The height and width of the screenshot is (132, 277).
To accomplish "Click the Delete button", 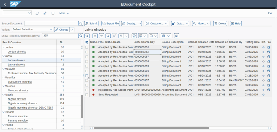I will [220, 23].
